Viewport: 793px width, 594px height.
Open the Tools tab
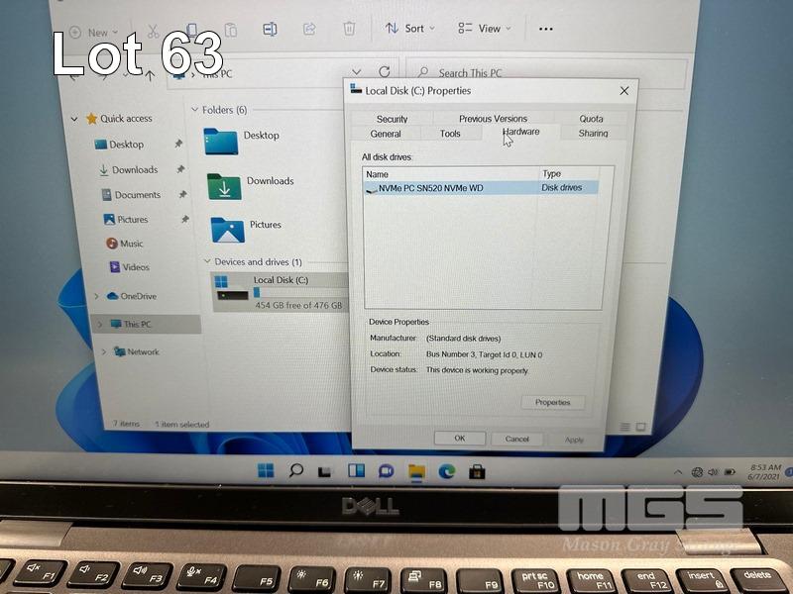pyautogui.click(x=450, y=134)
